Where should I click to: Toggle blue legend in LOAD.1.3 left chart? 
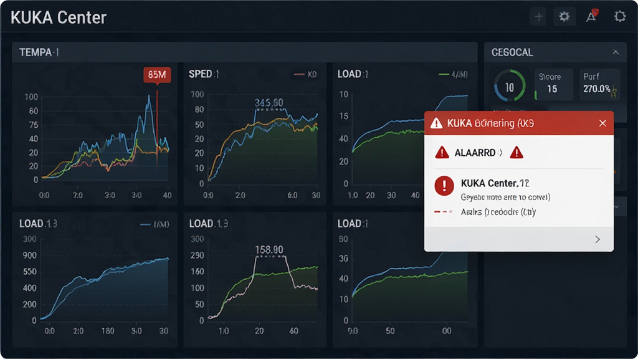click(x=155, y=224)
